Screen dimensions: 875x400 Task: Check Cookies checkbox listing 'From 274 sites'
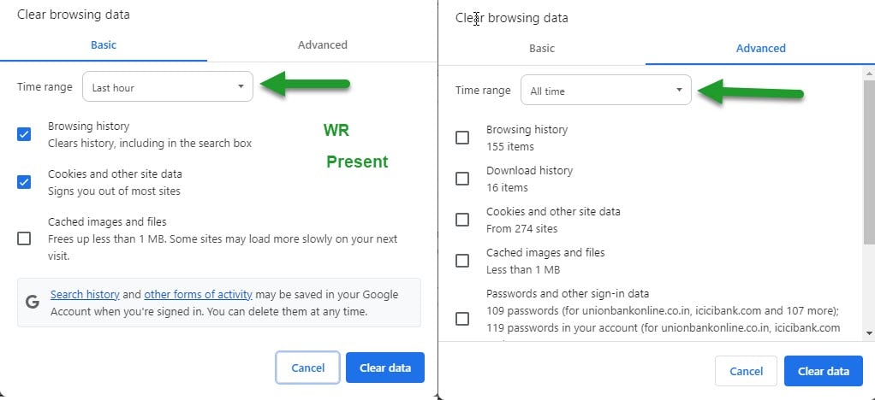(x=462, y=220)
